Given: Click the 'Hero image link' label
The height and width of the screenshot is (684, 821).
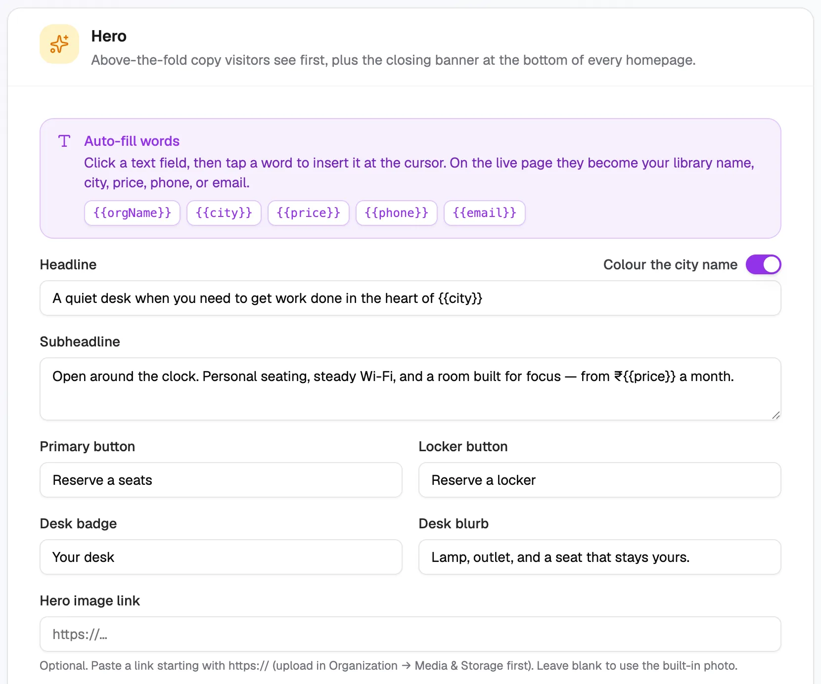Looking at the screenshot, I should (90, 600).
